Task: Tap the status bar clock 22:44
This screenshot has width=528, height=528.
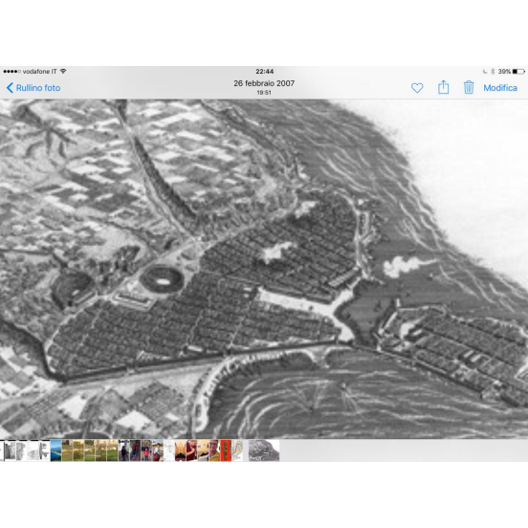Action: [264, 72]
